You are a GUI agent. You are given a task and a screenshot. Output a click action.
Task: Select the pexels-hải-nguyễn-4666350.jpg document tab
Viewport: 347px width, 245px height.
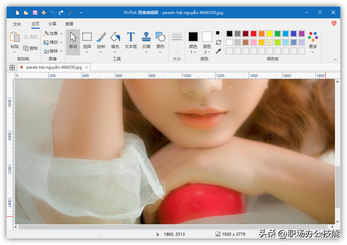(x=54, y=67)
